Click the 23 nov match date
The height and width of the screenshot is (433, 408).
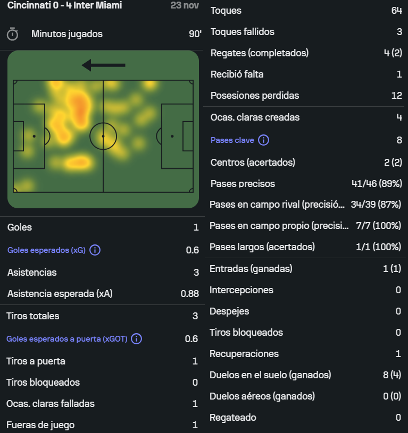click(185, 6)
